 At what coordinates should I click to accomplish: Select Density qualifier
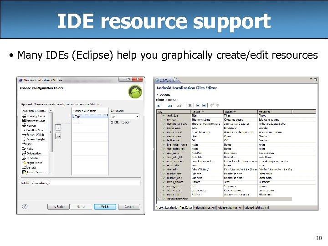pyautogui.click(x=35, y=167)
